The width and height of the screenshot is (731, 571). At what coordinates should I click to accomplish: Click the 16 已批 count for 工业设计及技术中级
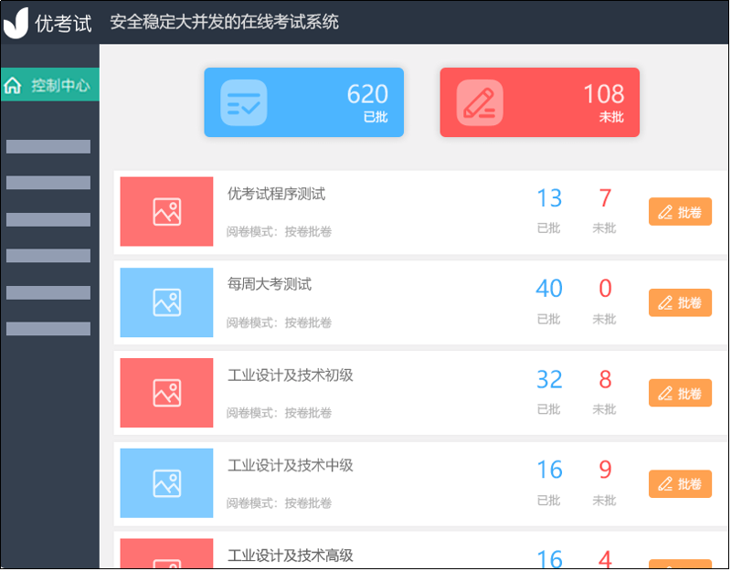coord(549,470)
